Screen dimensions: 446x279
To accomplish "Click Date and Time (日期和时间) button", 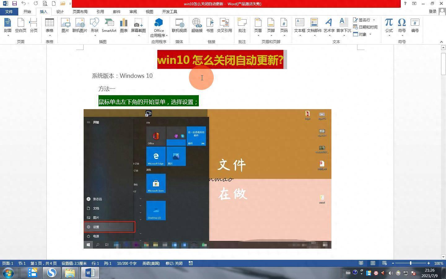I will pyautogui.click(x=365, y=27).
